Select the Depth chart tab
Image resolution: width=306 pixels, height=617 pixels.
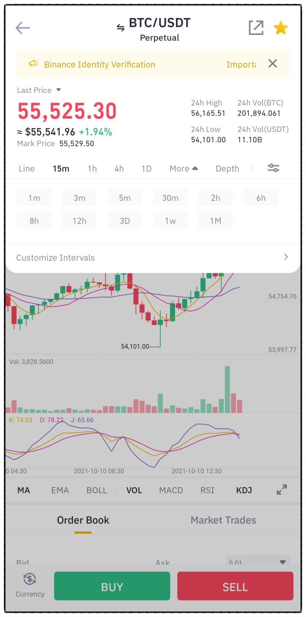[x=227, y=169]
